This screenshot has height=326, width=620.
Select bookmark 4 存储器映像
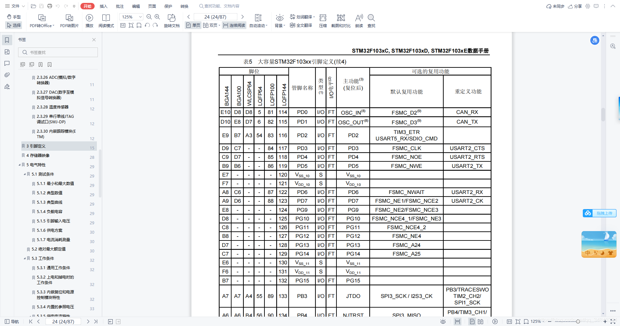click(38, 156)
